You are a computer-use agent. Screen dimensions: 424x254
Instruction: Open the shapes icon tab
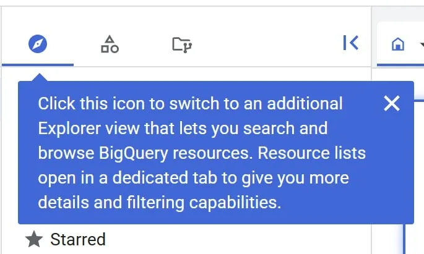(110, 44)
